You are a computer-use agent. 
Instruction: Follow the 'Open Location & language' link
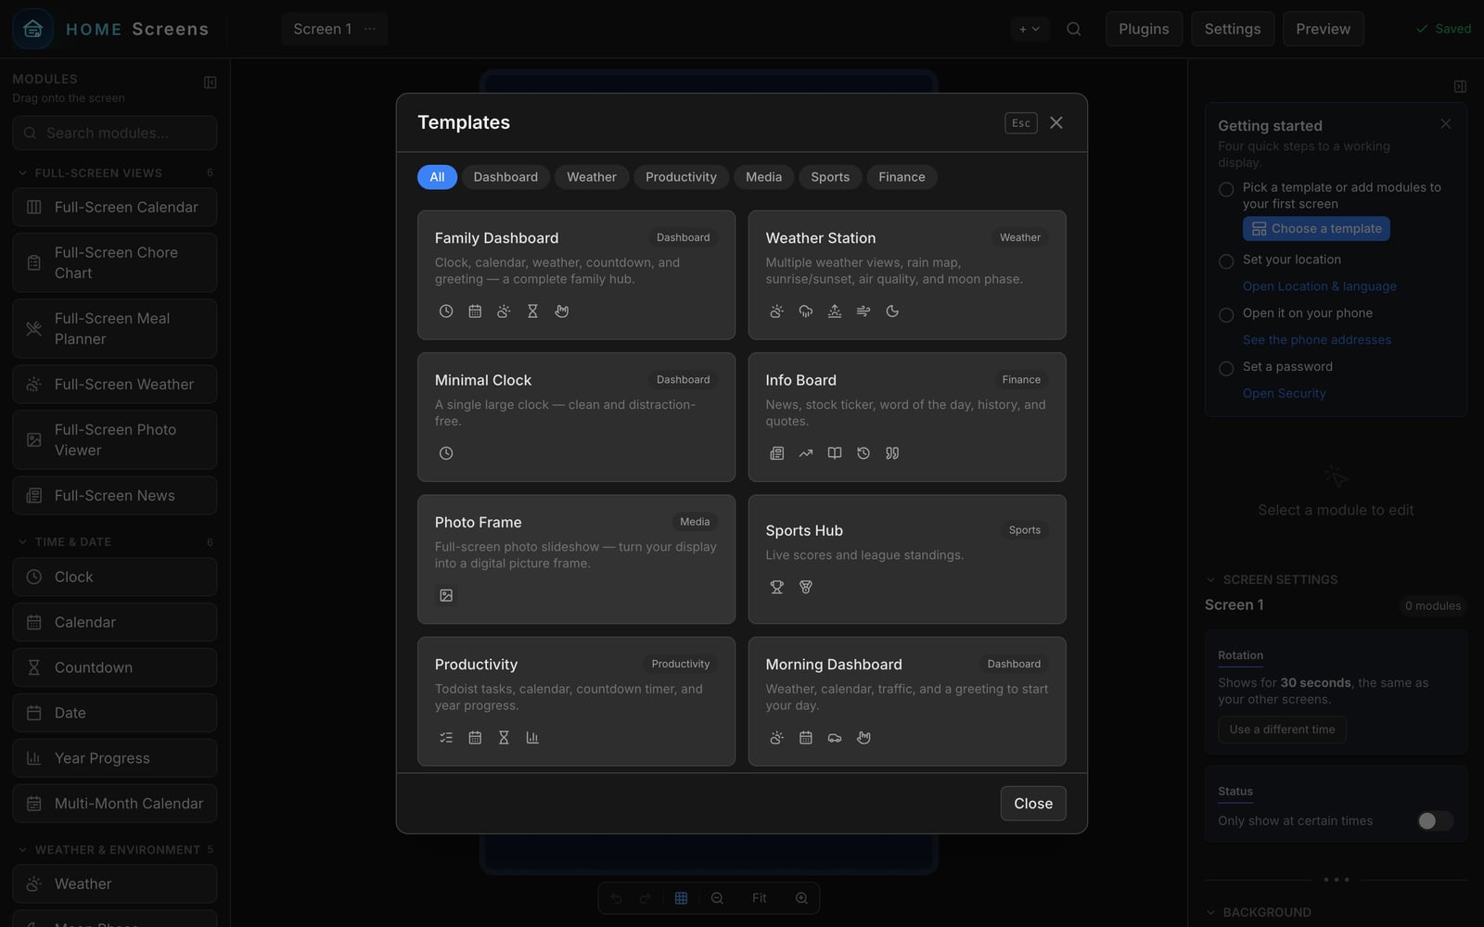[1319, 286]
